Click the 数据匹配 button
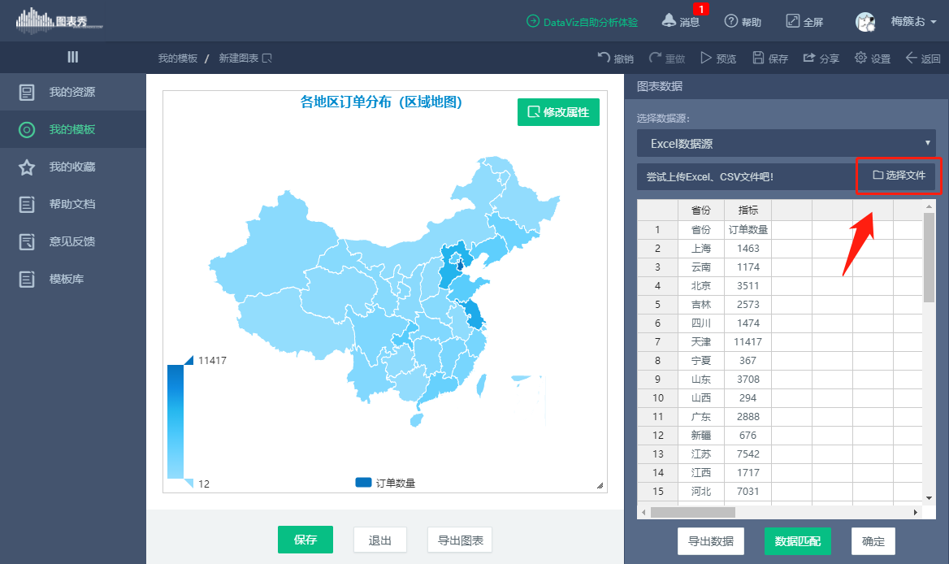949x564 pixels. (x=798, y=541)
